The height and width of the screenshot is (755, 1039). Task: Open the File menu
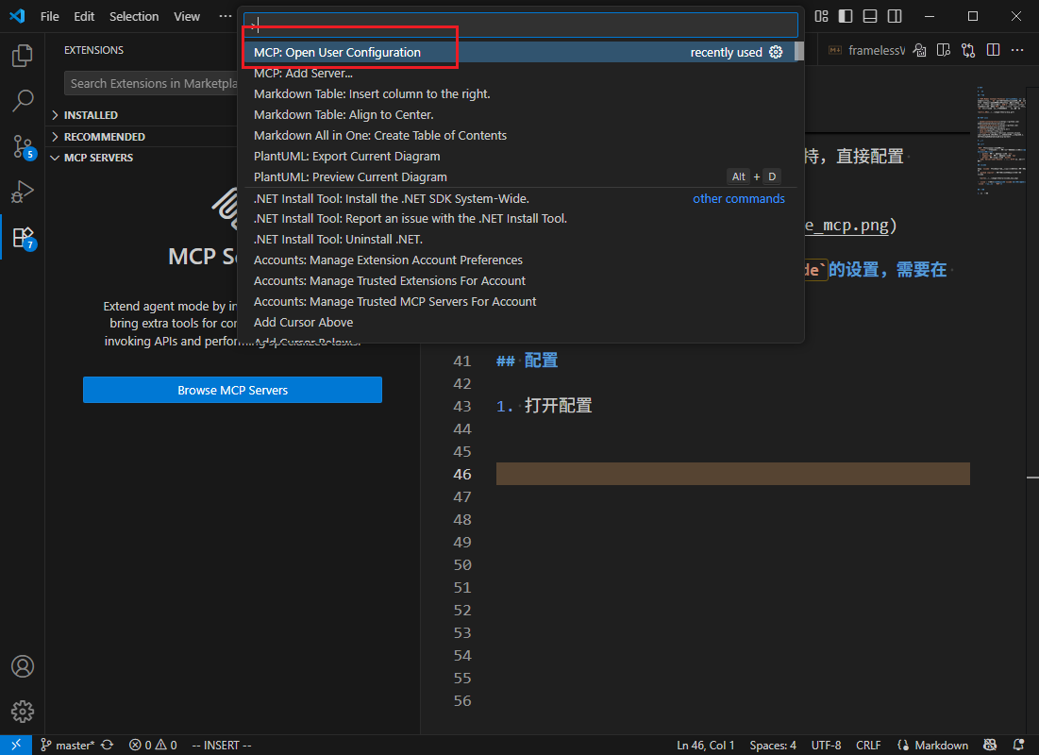point(50,16)
